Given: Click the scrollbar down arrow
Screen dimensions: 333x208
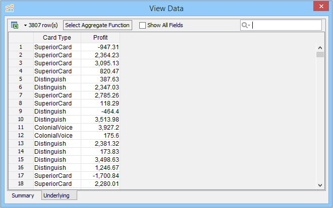Looking at the screenshot, I should (320, 185).
